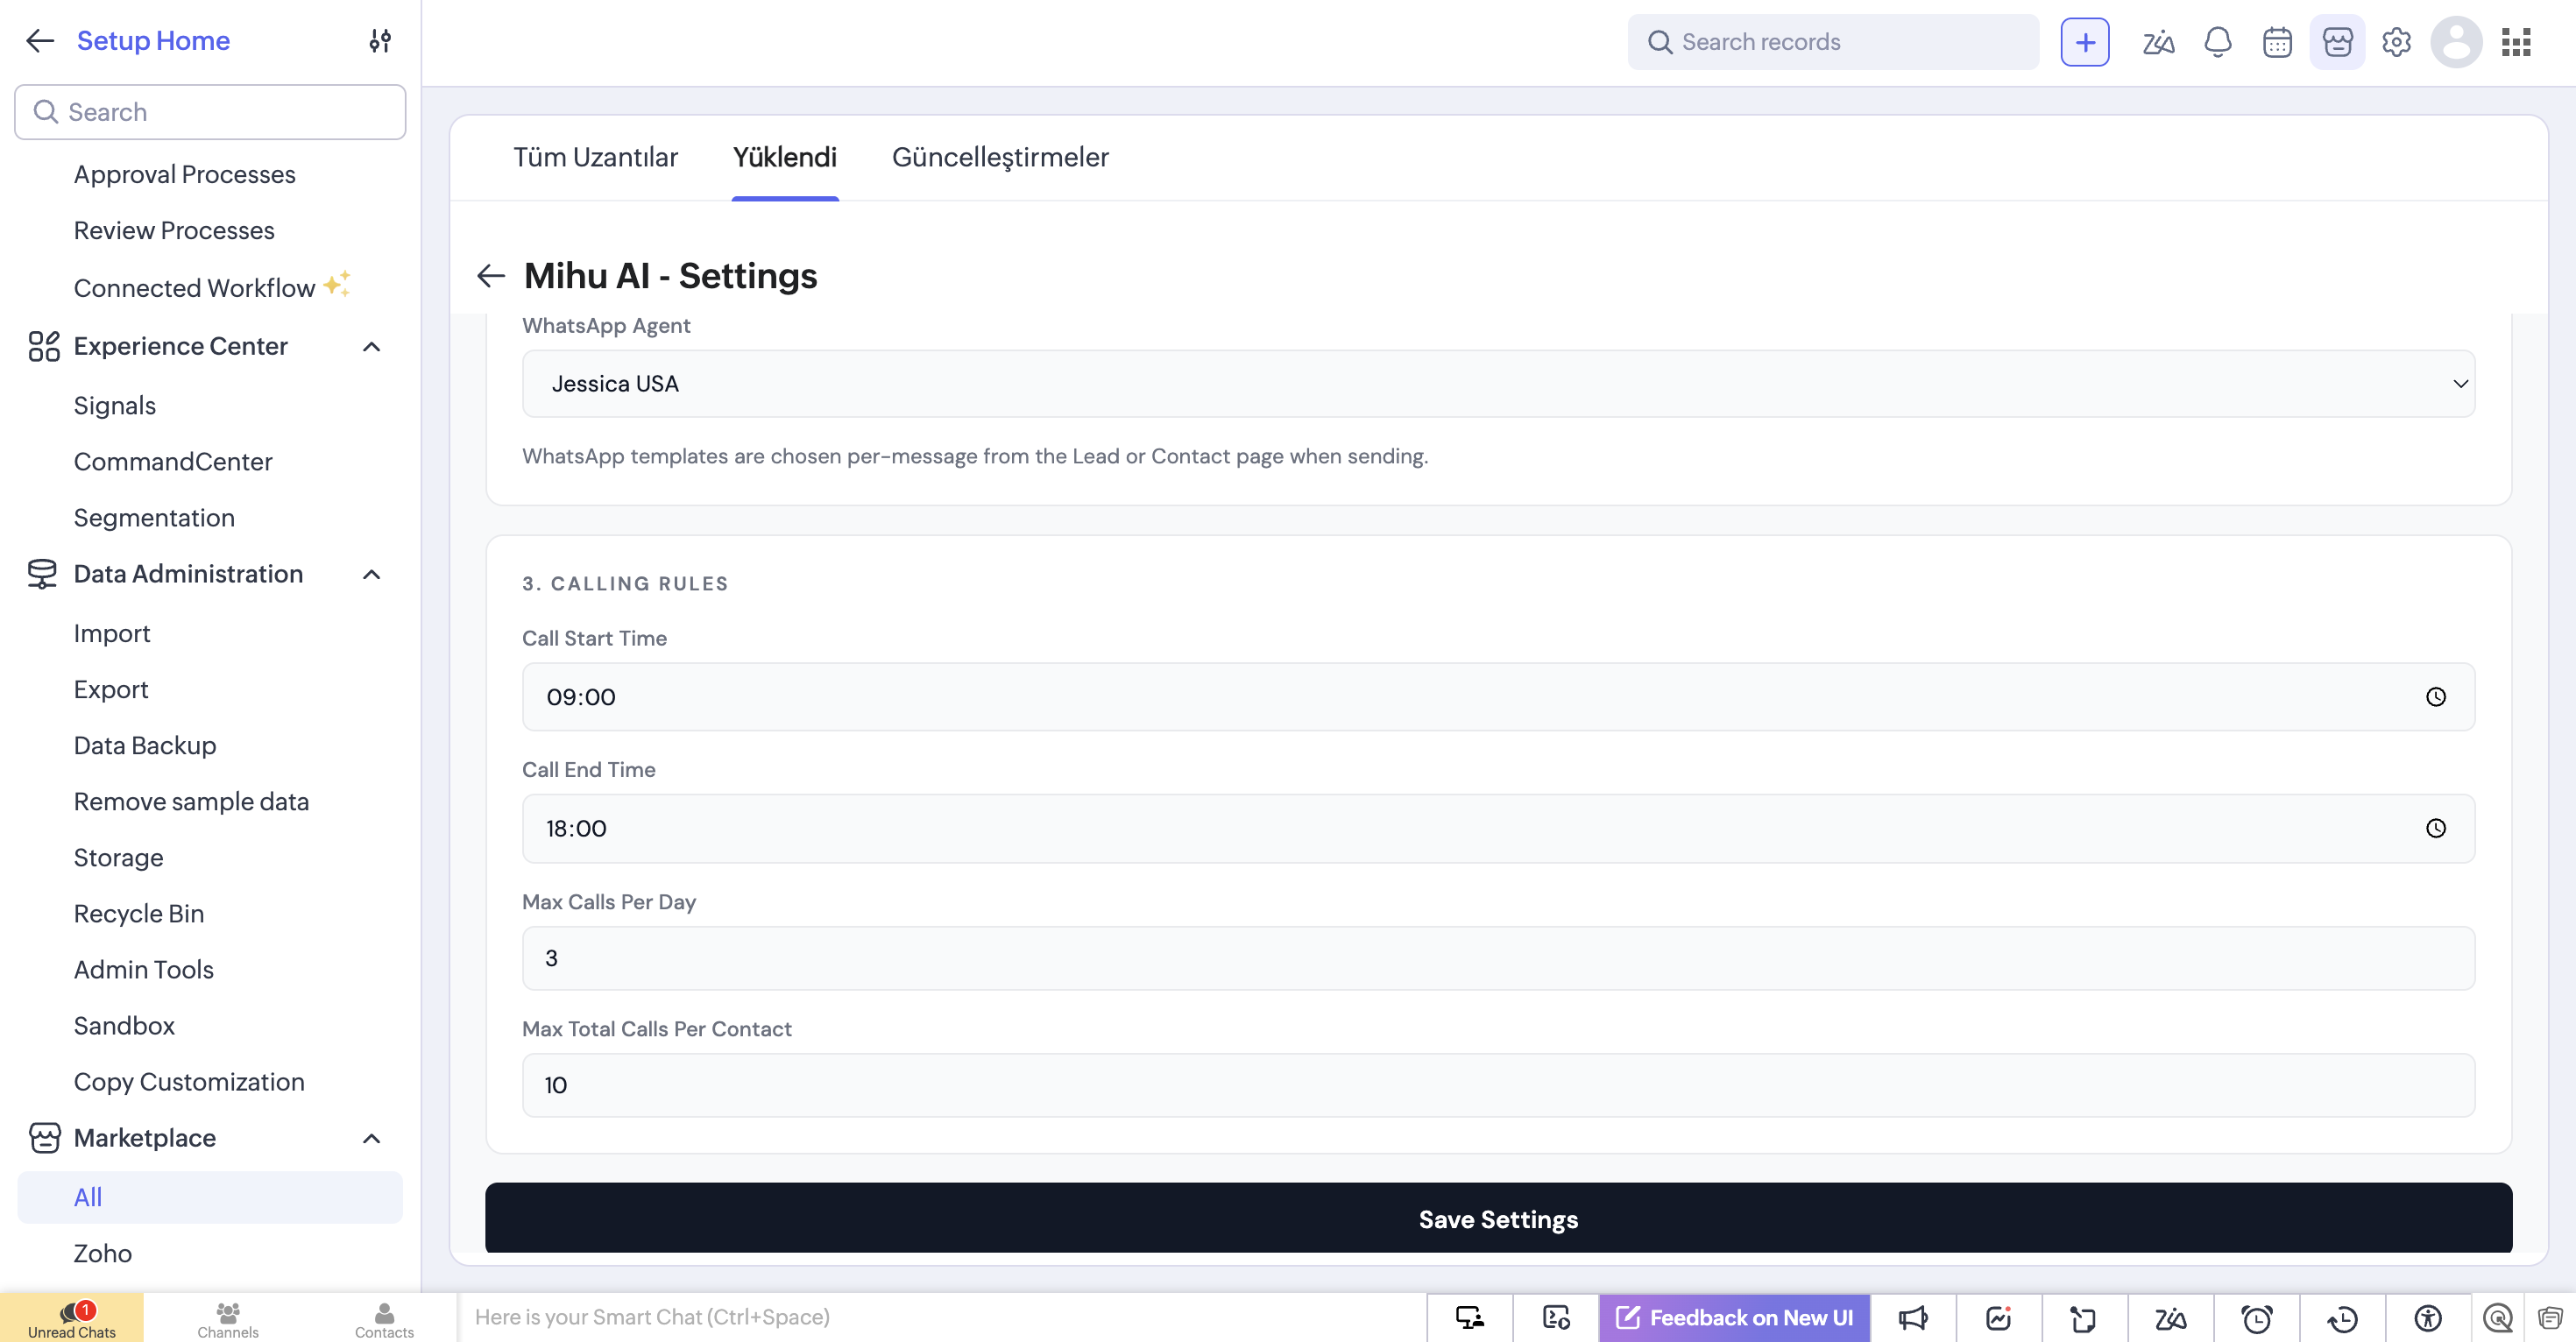This screenshot has height=1342, width=2576.
Task: Open the recent history clock icon
Action: pos(2343,1318)
